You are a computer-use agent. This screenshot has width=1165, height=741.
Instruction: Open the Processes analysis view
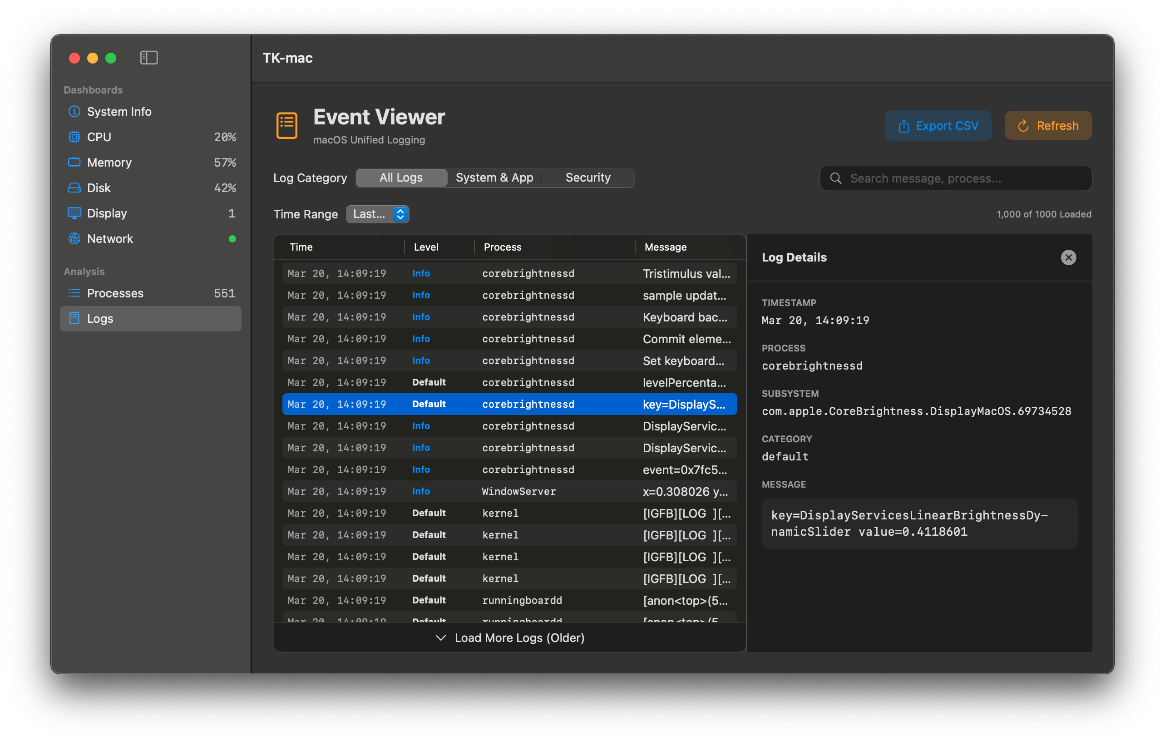tap(115, 292)
